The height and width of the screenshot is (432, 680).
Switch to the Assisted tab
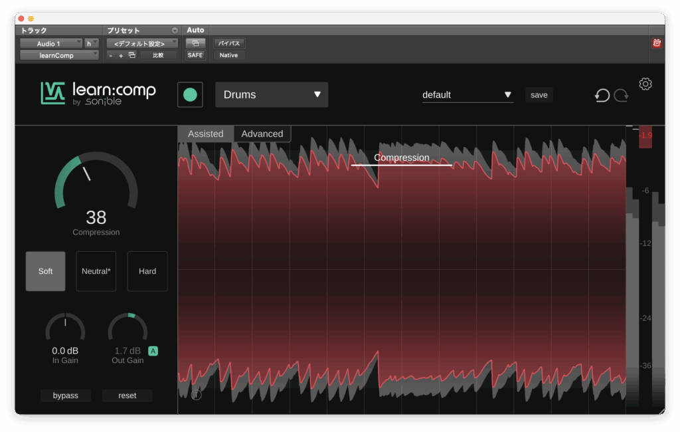coord(206,134)
